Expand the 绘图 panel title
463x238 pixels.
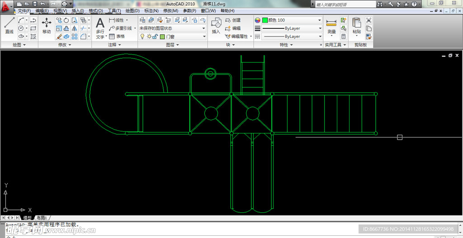tap(19, 45)
